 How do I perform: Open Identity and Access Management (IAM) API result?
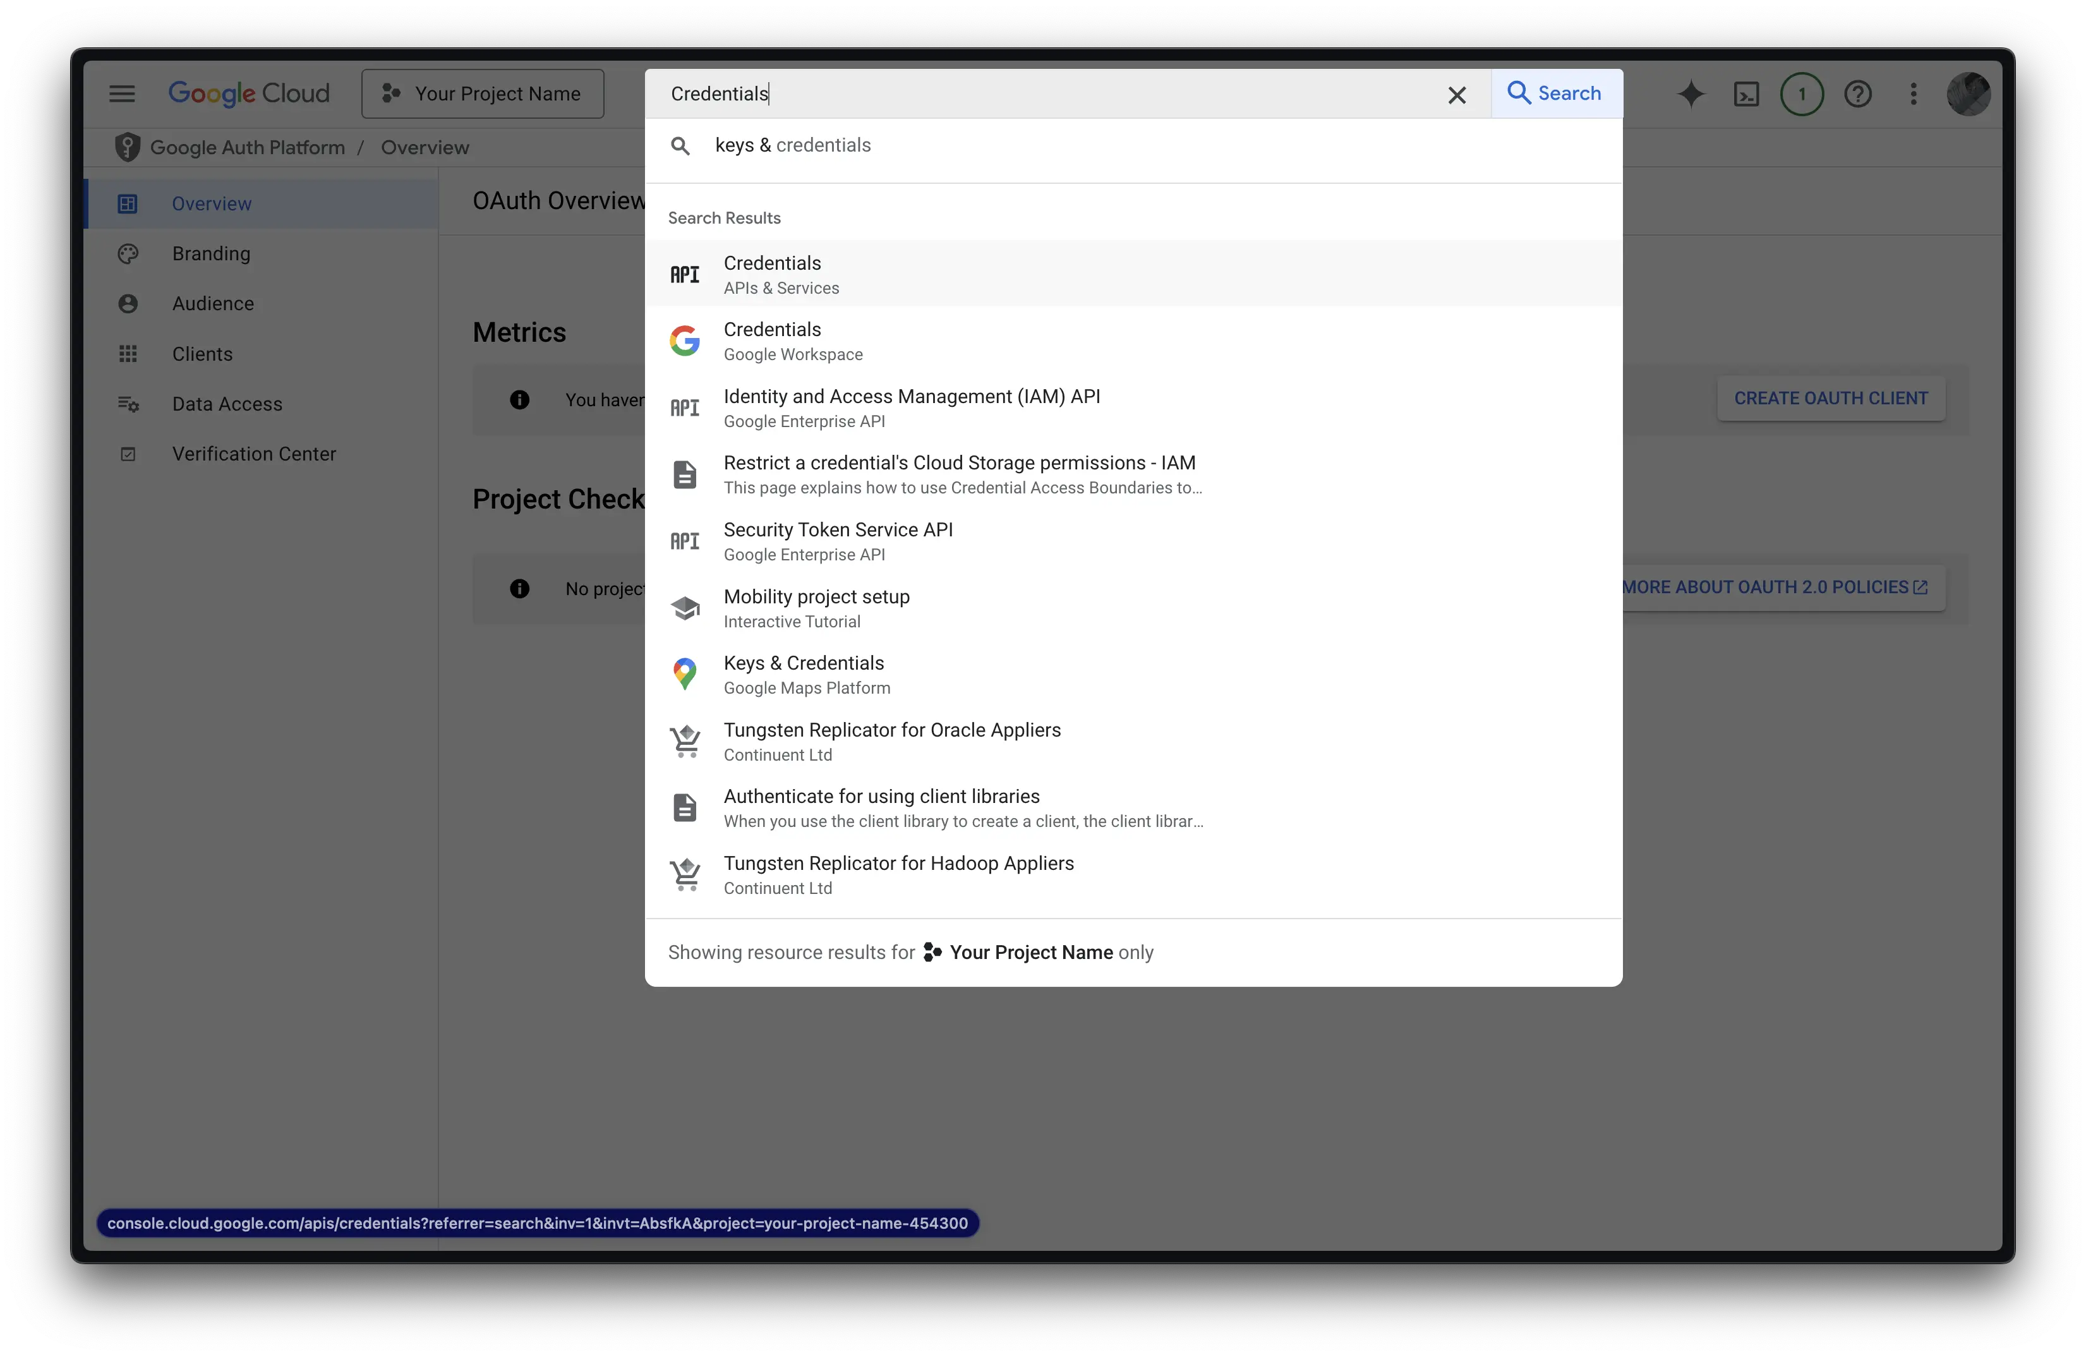(1133, 407)
